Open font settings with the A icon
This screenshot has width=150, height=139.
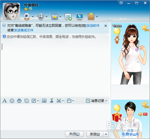coord(4,101)
